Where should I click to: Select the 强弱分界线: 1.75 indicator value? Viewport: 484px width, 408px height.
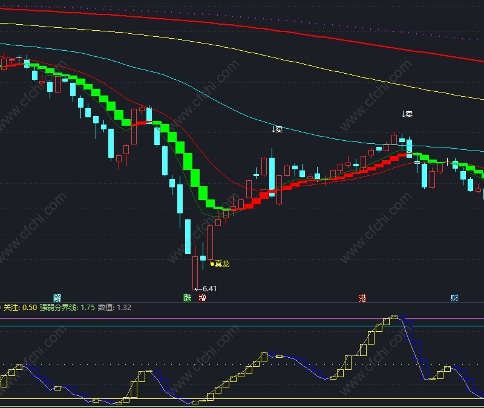tap(67, 308)
